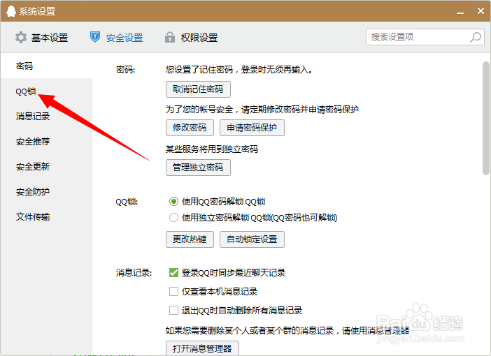Click the 更改热键 button
Screen dimensions: 491x356
coord(190,239)
